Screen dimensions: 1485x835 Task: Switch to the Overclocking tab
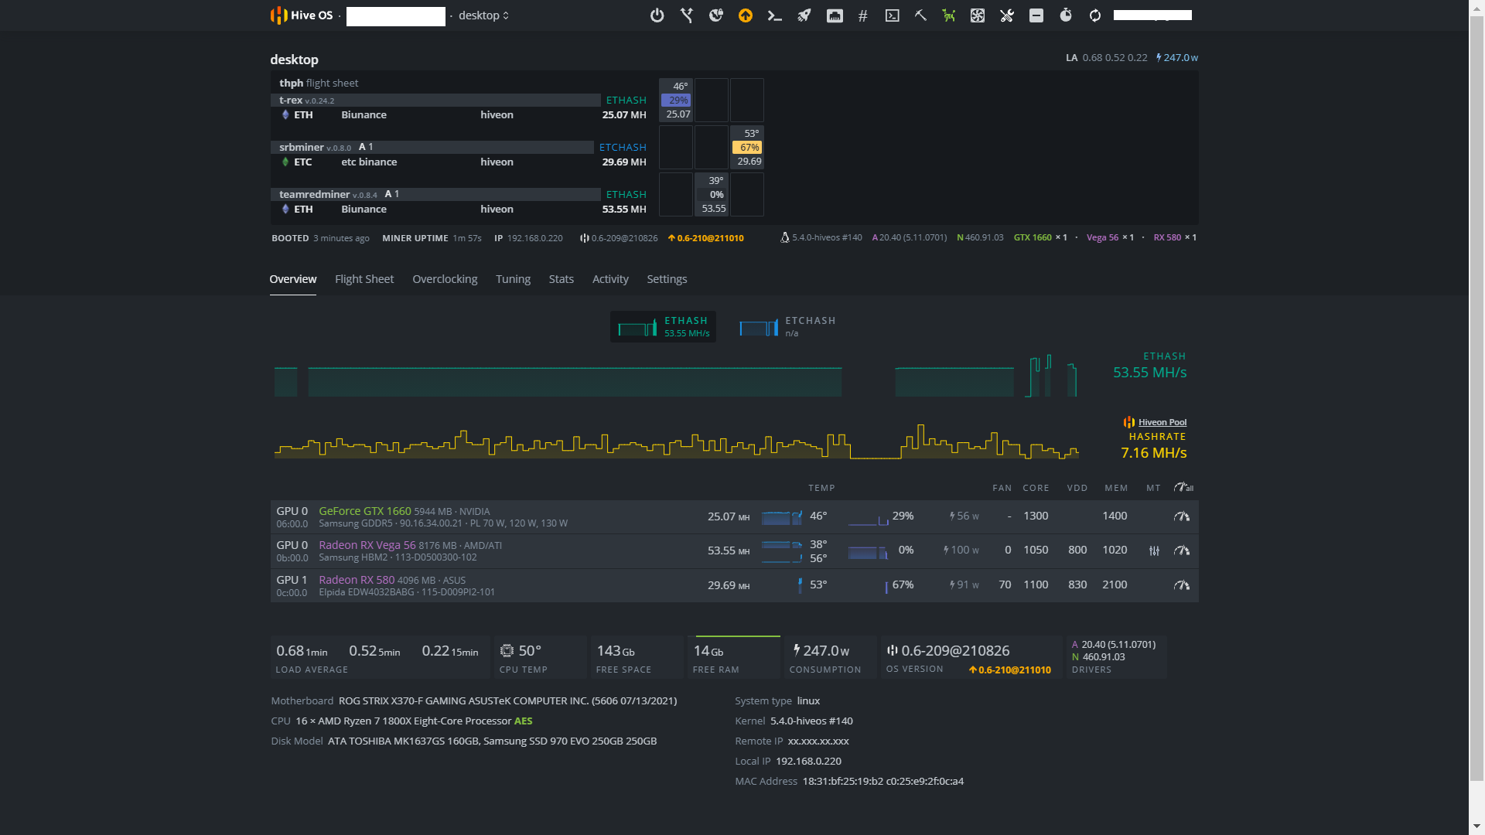coord(445,279)
